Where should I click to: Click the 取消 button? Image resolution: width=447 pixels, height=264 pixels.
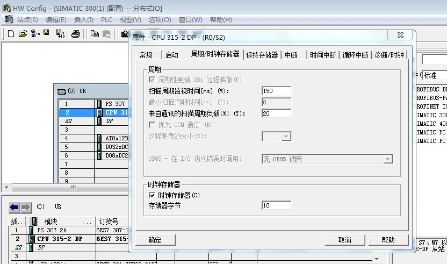345,240
